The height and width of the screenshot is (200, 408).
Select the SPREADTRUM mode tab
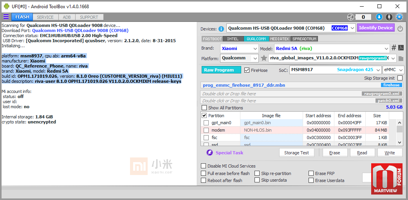coord(305,39)
